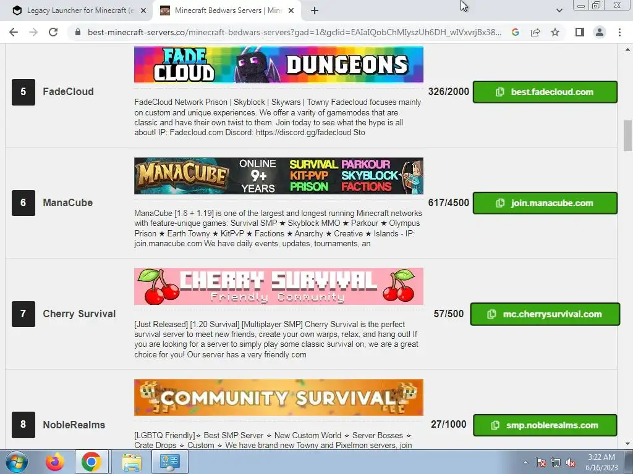Click the Cherry Survival banner image
This screenshot has height=474, width=633.
coord(279,286)
